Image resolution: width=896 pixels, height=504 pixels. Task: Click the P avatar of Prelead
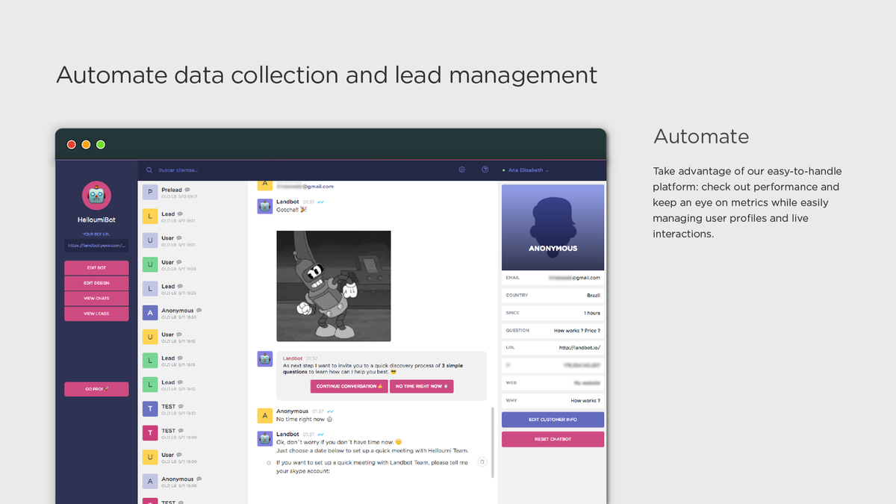149,193
